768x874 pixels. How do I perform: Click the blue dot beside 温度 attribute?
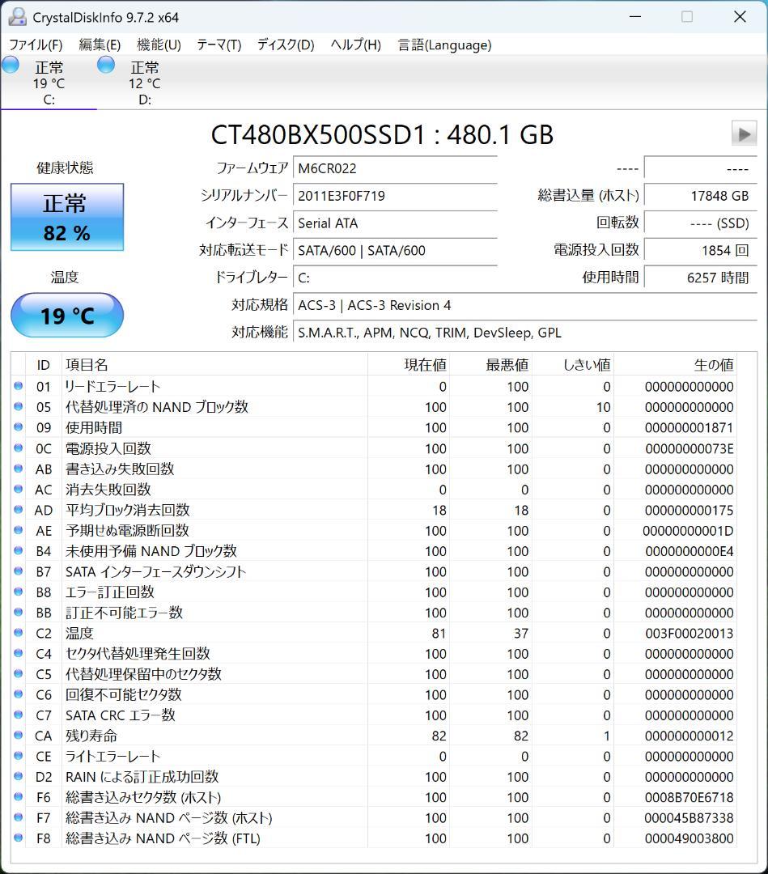18,633
